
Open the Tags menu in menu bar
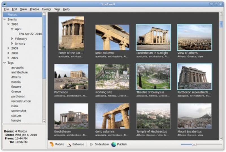tap(57, 9)
